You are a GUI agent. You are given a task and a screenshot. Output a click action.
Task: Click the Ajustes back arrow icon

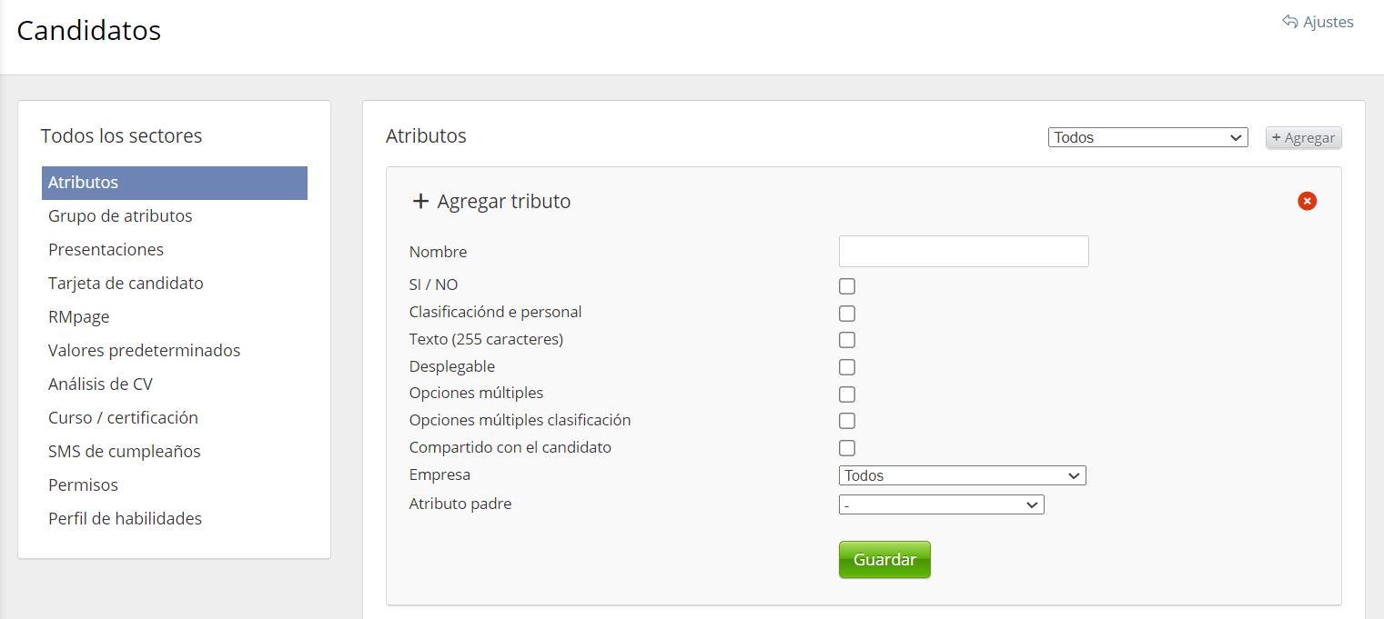1289,22
